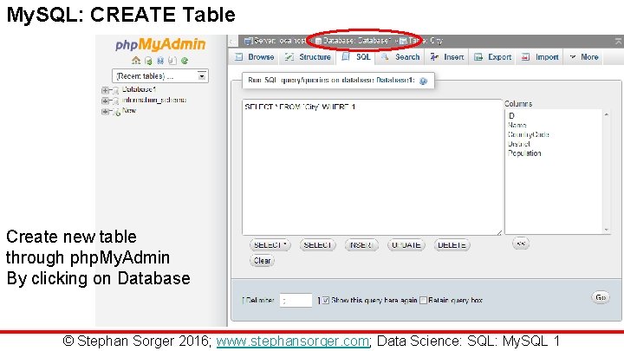Viewport: 624px width, 351px height.
Task: Click the Clear button
Action: [x=262, y=261]
